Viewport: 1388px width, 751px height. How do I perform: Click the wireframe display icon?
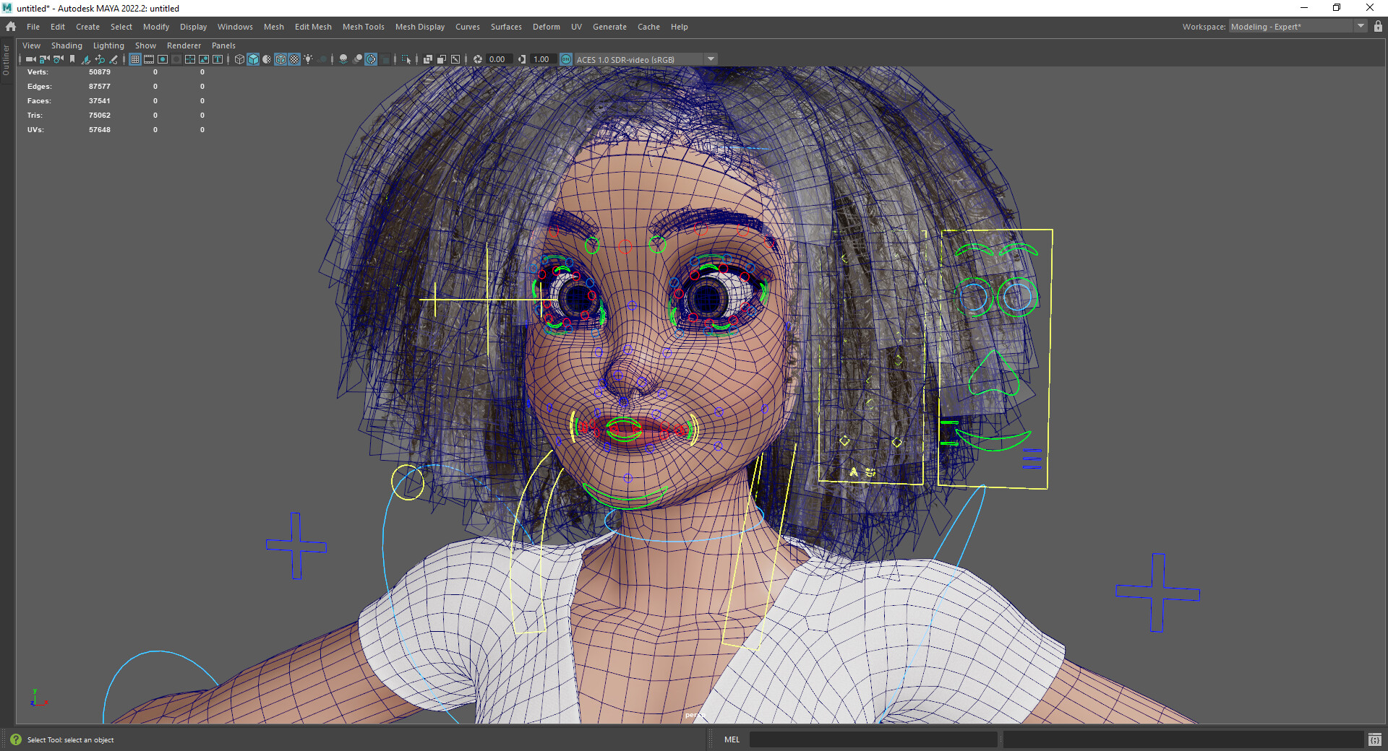coord(239,59)
